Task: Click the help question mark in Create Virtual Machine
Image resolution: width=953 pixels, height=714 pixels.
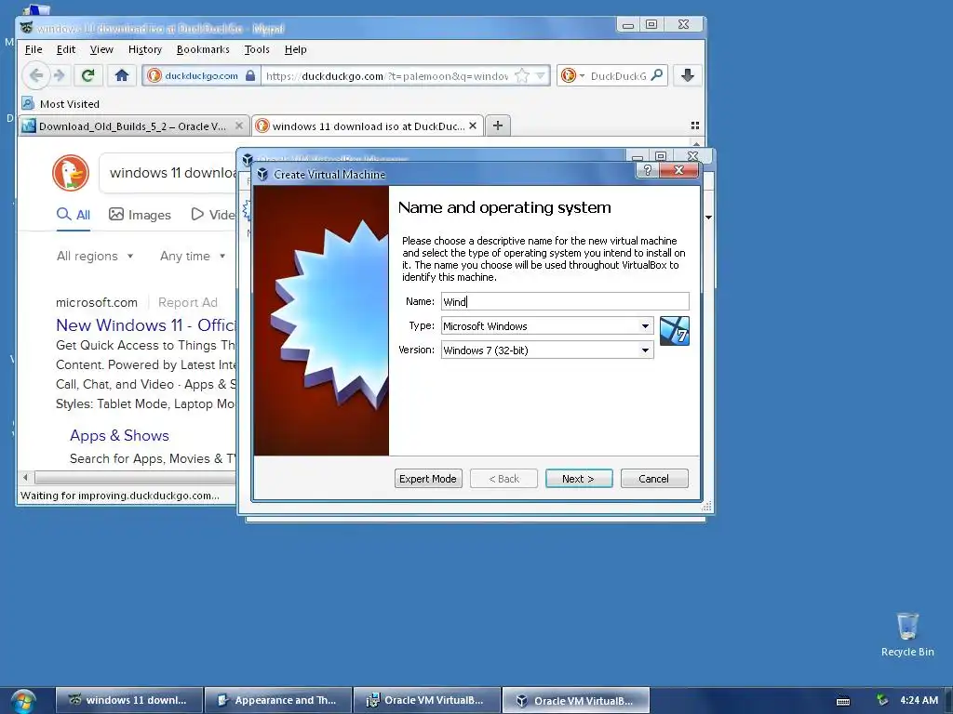Action: pos(648,170)
